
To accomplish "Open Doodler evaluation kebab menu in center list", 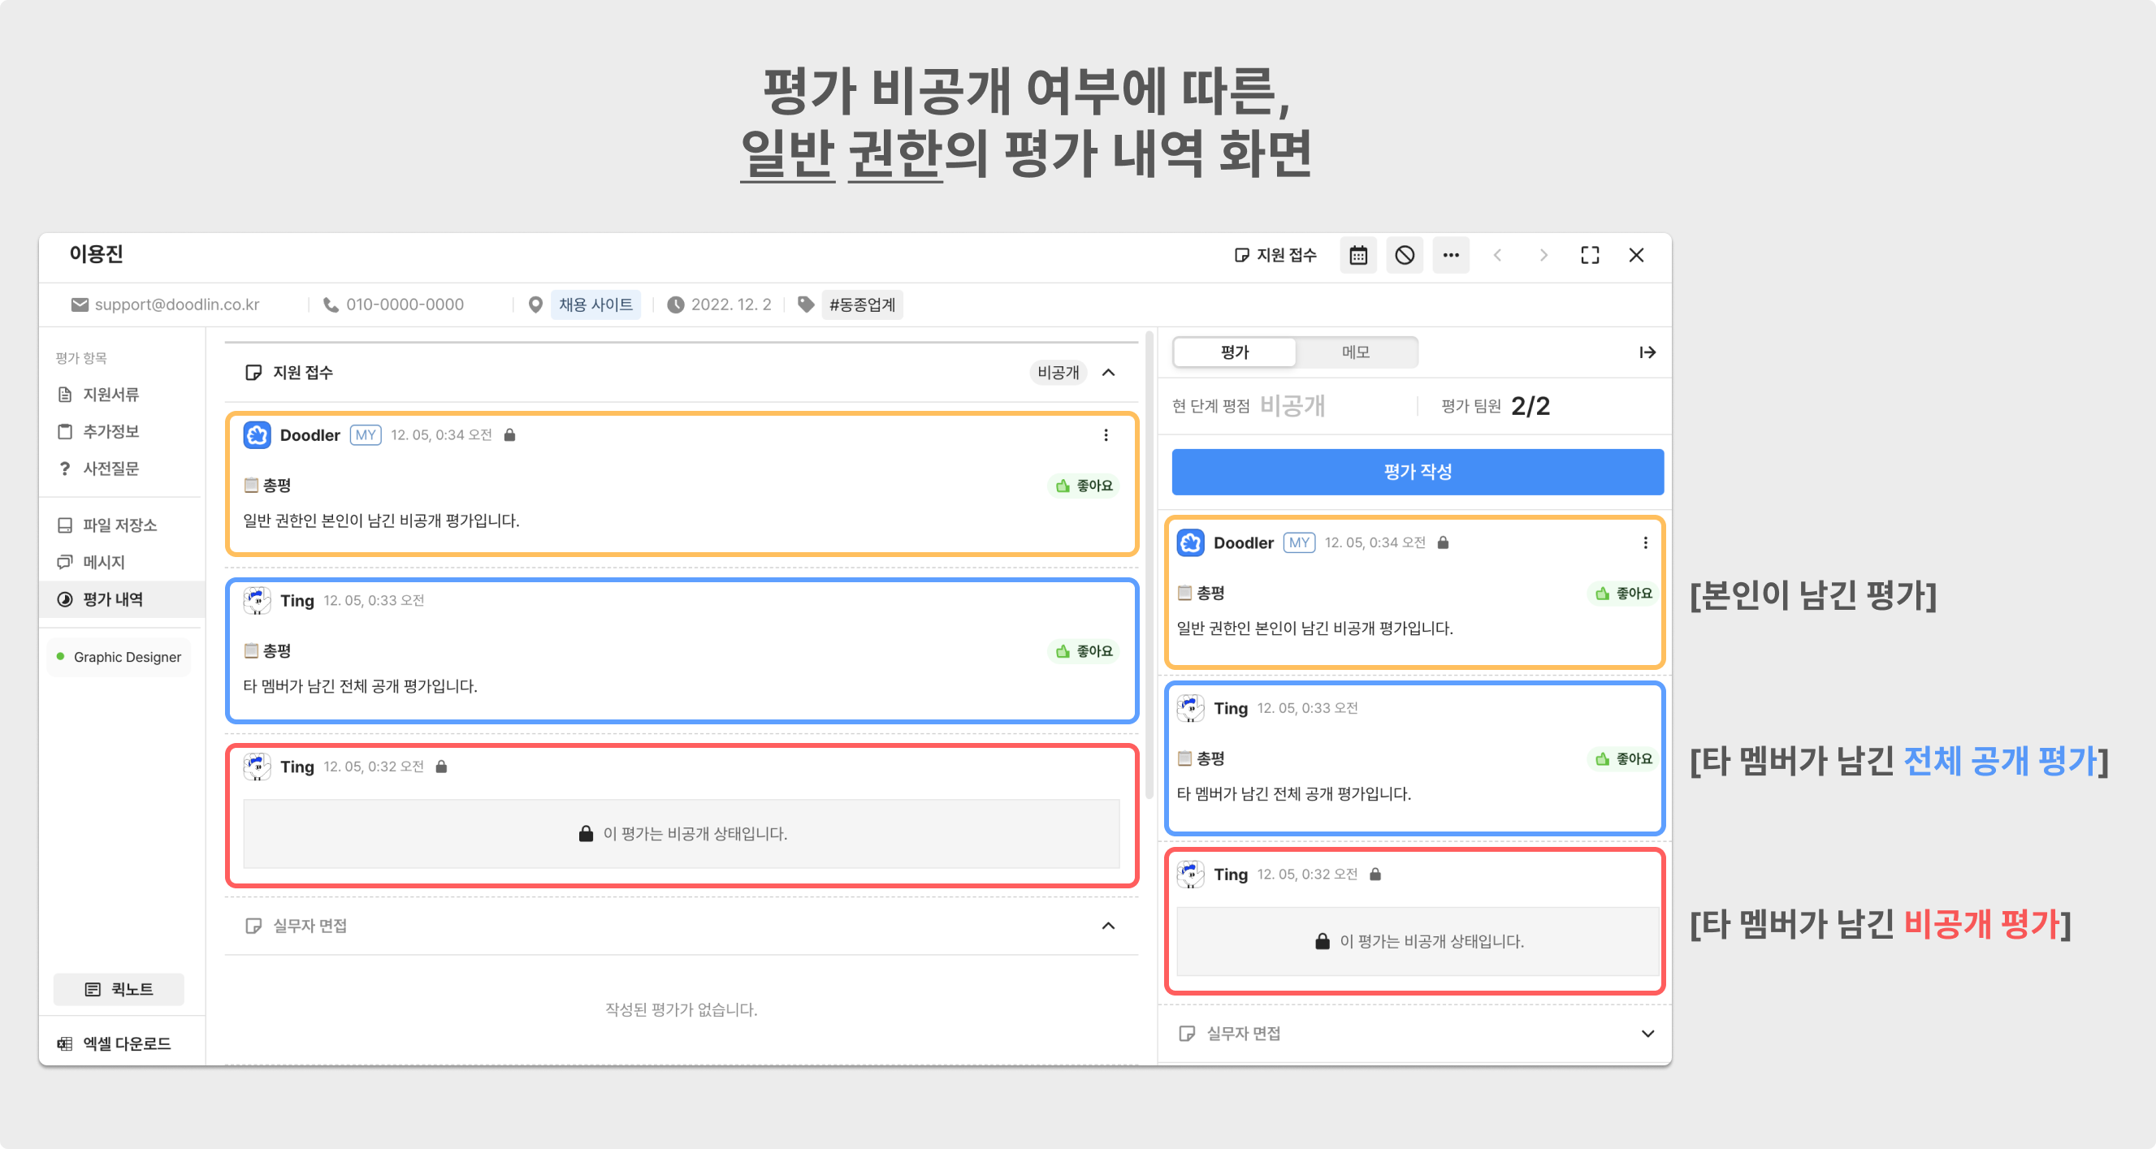I will [1106, 435].
